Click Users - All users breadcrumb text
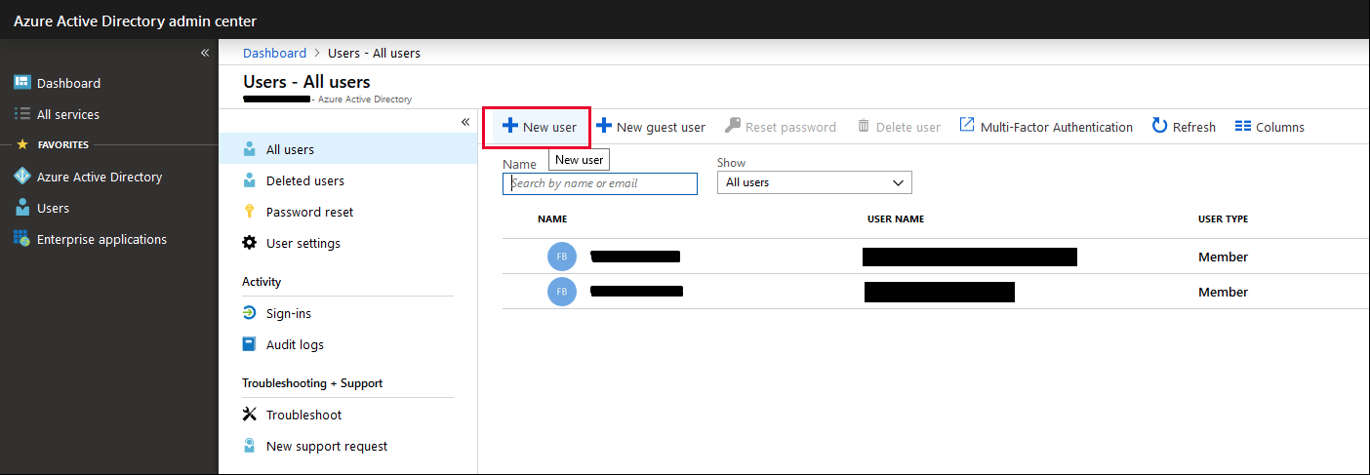The width and height of the screenshot is (1370, 475). pyautogui.click(x=375, y=53)
